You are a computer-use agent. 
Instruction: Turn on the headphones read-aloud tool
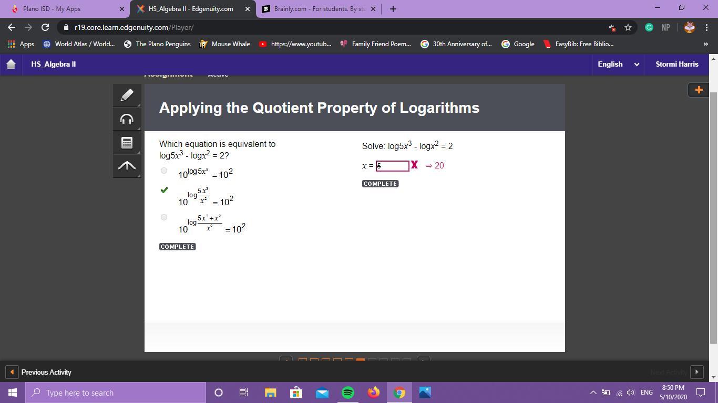coord(127,119)
